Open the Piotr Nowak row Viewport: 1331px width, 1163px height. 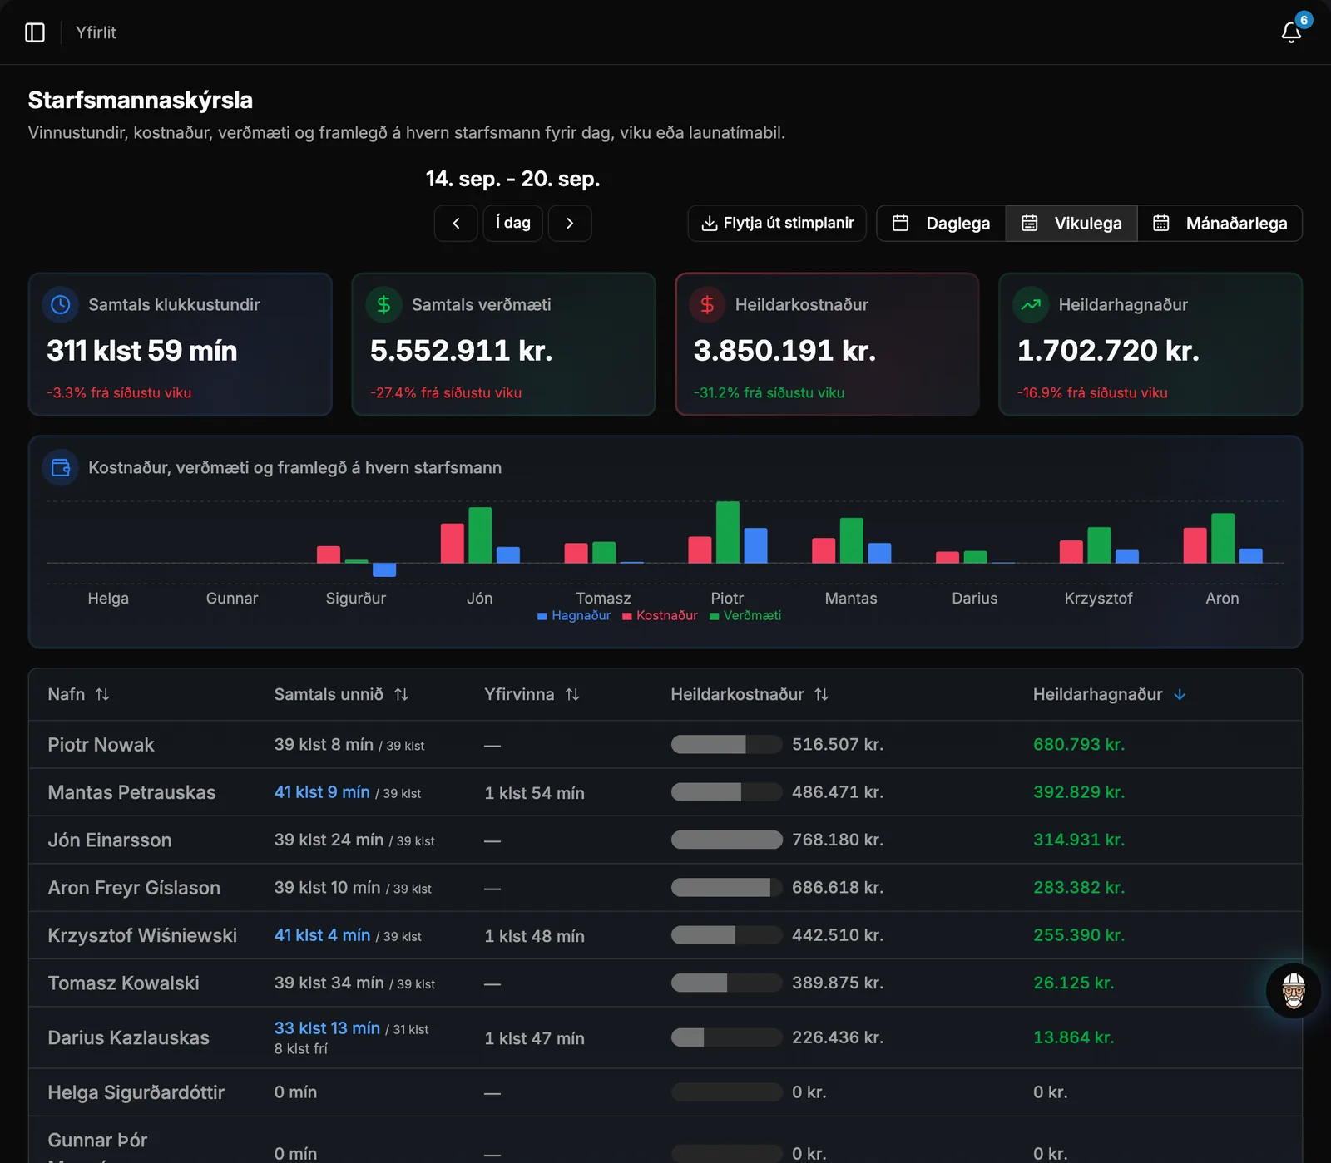click(x=665, y=744)
